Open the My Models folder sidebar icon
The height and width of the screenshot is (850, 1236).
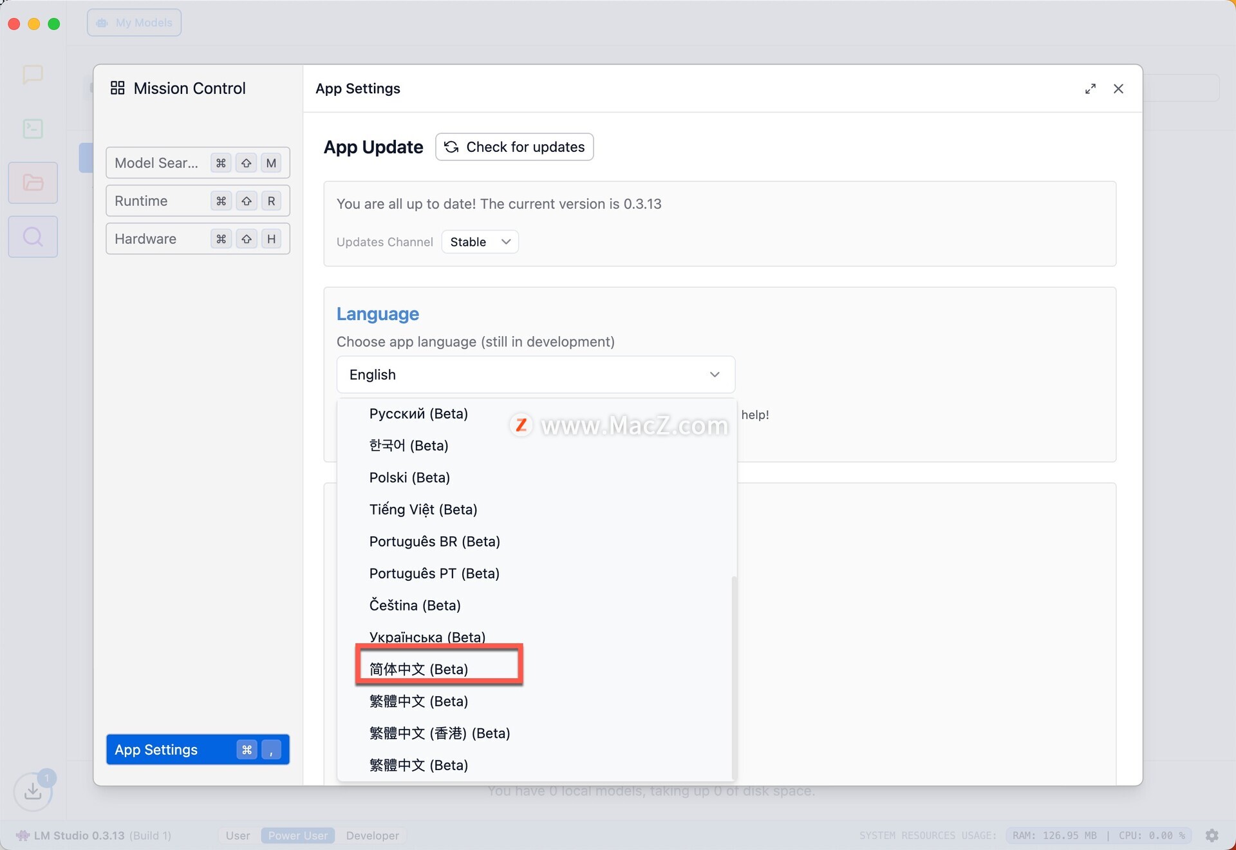click(x=33, y=183)
